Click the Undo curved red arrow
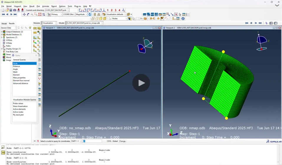282x165 pixels. (166, 19)
